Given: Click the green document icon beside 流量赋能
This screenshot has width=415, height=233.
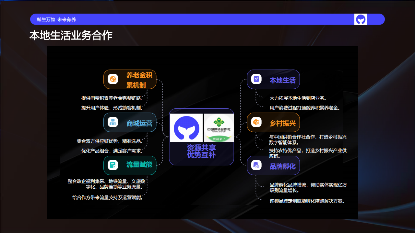Looking at the screenshot, I should (x=113, y=165).
